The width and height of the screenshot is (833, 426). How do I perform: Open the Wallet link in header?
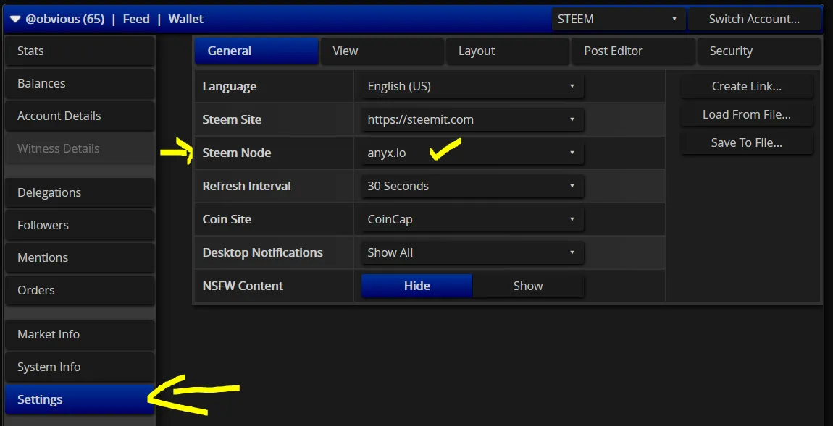(x=186, y=19)
